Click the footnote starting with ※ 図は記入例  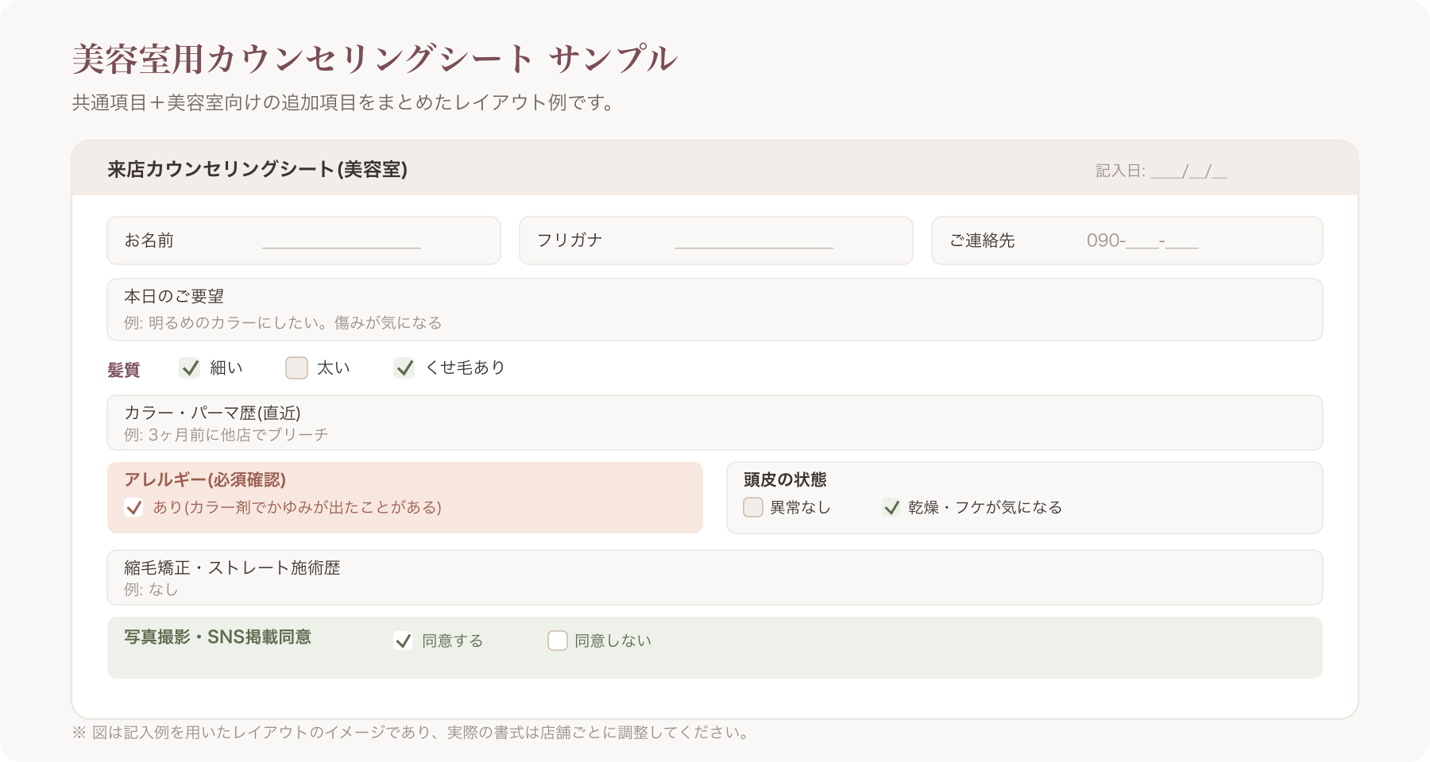pos(411,733)
